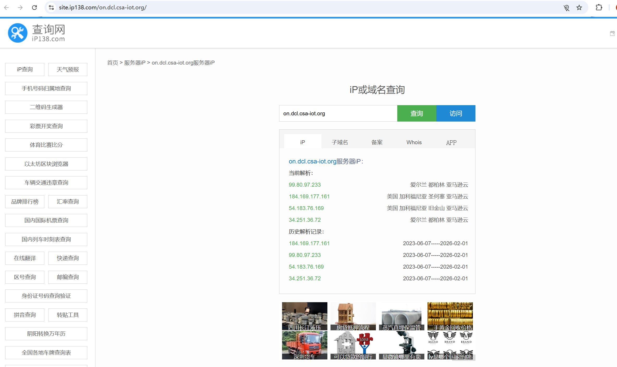
Task: Open 全国各地车牌查询表 in sidebar
Action: [x=46, y=353]
